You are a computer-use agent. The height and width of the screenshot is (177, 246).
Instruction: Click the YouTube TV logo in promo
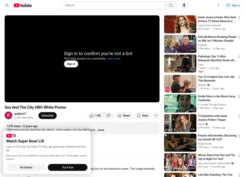[11, 136]
